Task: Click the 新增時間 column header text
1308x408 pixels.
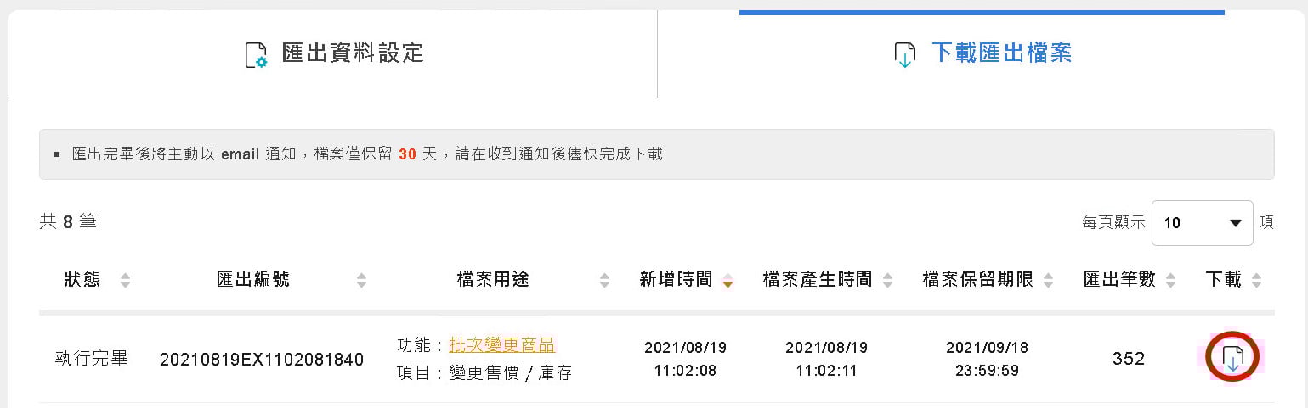Action: [676, 280]
